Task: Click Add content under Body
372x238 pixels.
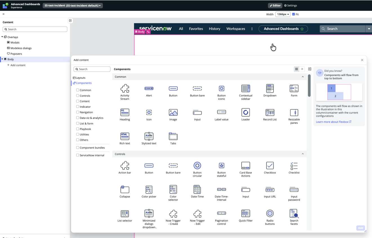Action: pyautogui.click(x=16, y=65)
